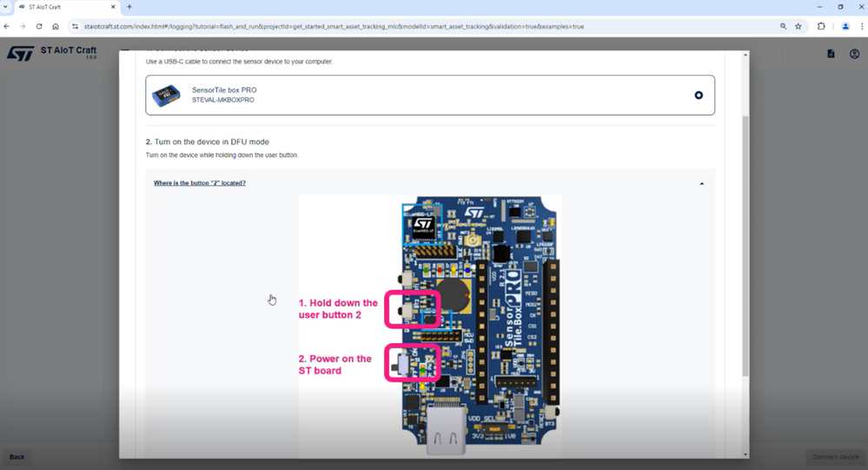Click the dialog scrollbar up arrow
868x470 pixels.
745,55
